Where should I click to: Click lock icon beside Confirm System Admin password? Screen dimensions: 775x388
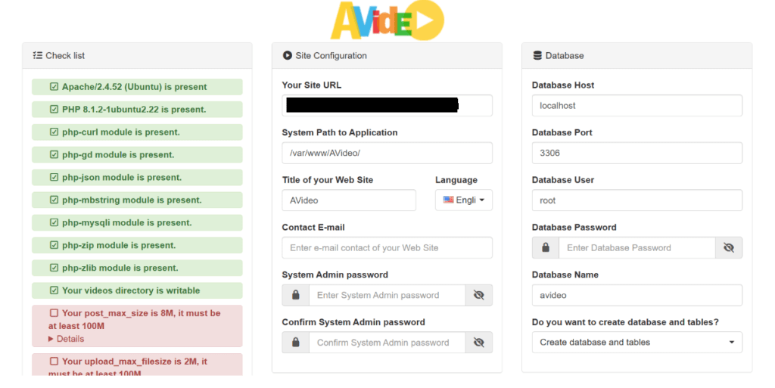(295, 343)
